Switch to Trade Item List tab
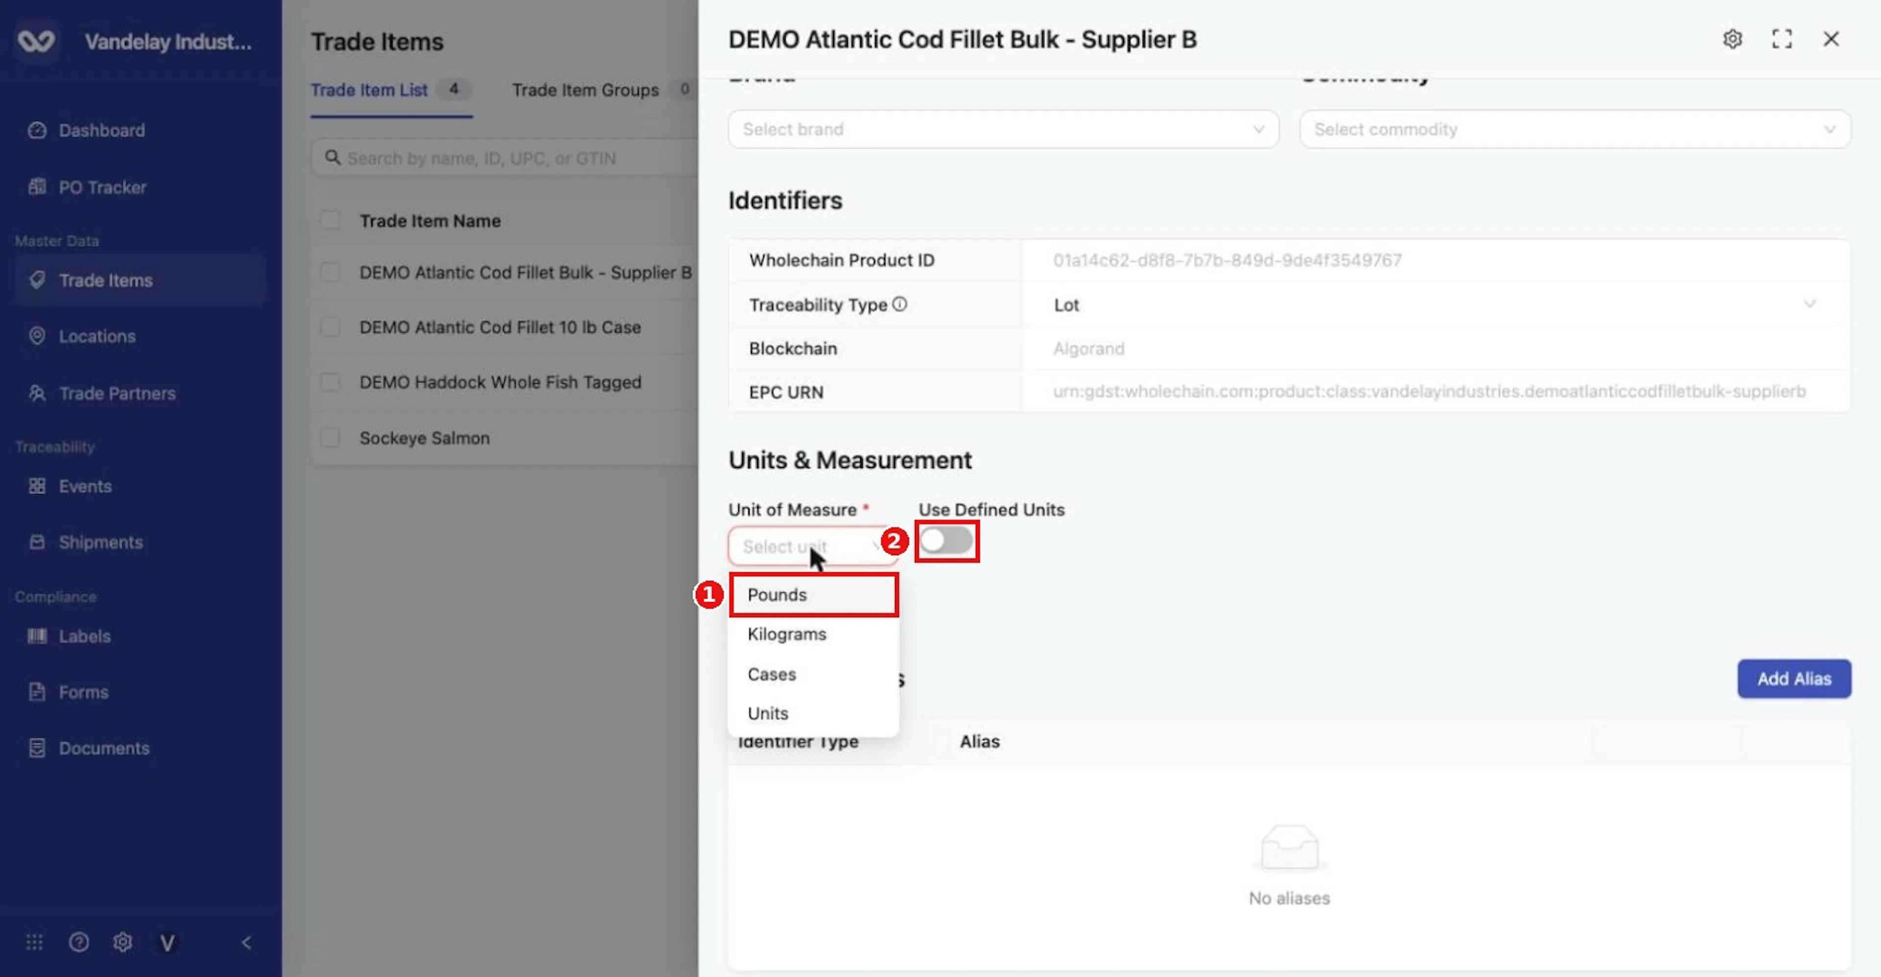The height and width of the screenshot is (977, 1881). point(391,90)
